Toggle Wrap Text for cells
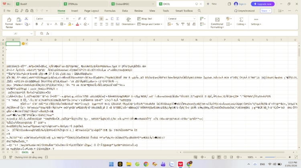This screenshot has height=168, width=301. click(x=144, y=19)
